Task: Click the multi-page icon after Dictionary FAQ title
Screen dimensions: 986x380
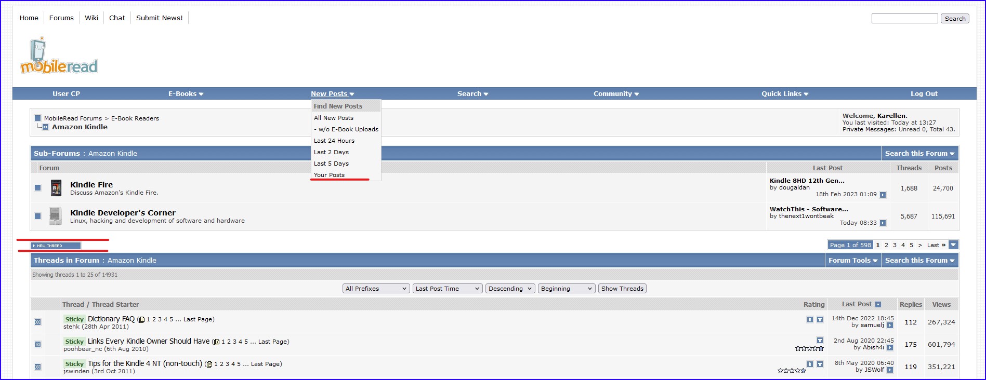Action: tap(141, 320)
